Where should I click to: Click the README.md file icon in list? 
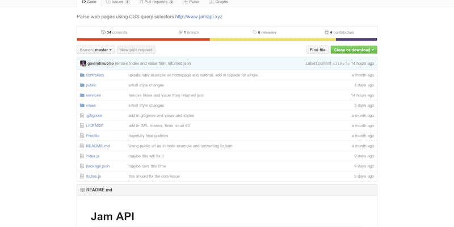pos(82,146)
